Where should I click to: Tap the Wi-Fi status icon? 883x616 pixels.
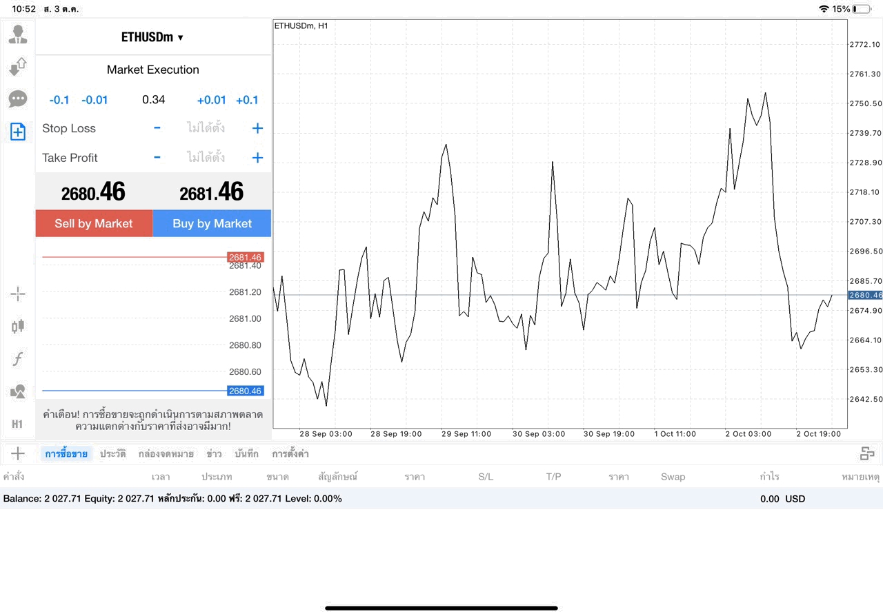pos(824,9)
